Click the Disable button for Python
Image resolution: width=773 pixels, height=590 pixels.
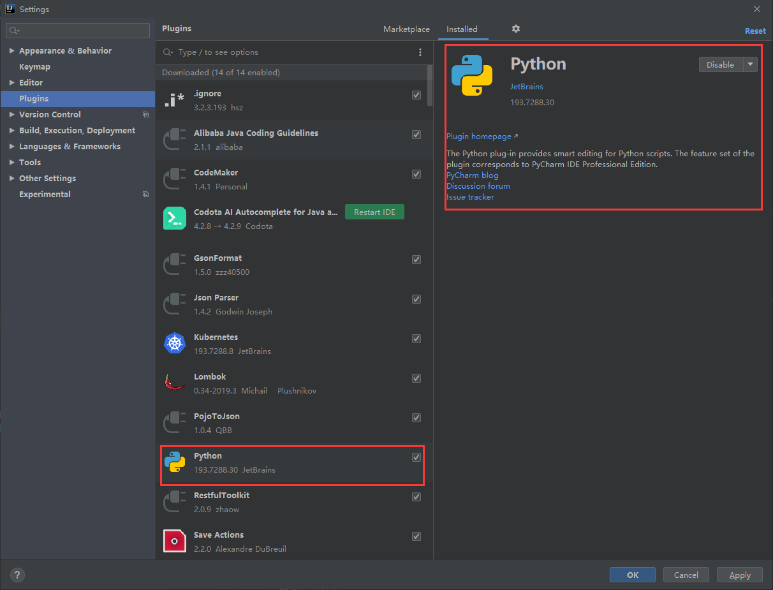point(721,64)
